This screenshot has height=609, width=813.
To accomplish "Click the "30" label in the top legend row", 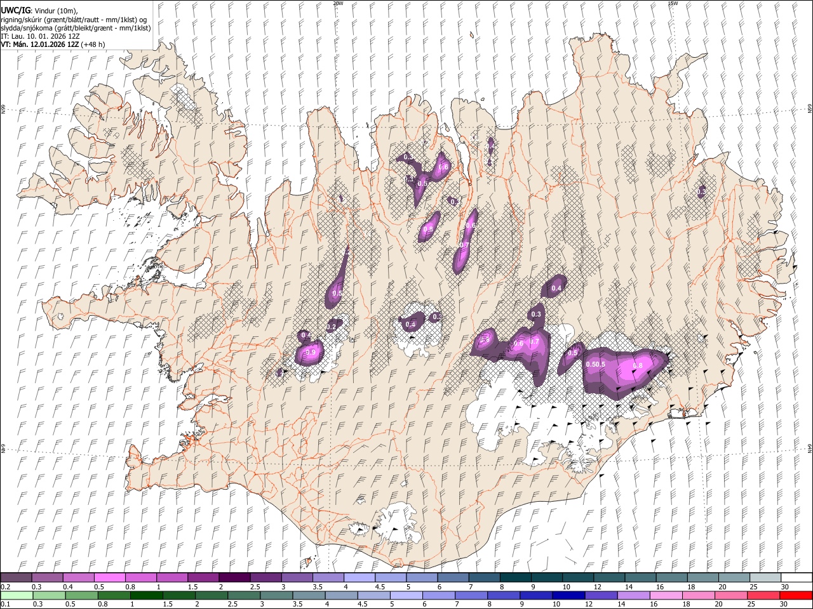I will [x=784, y=587].
